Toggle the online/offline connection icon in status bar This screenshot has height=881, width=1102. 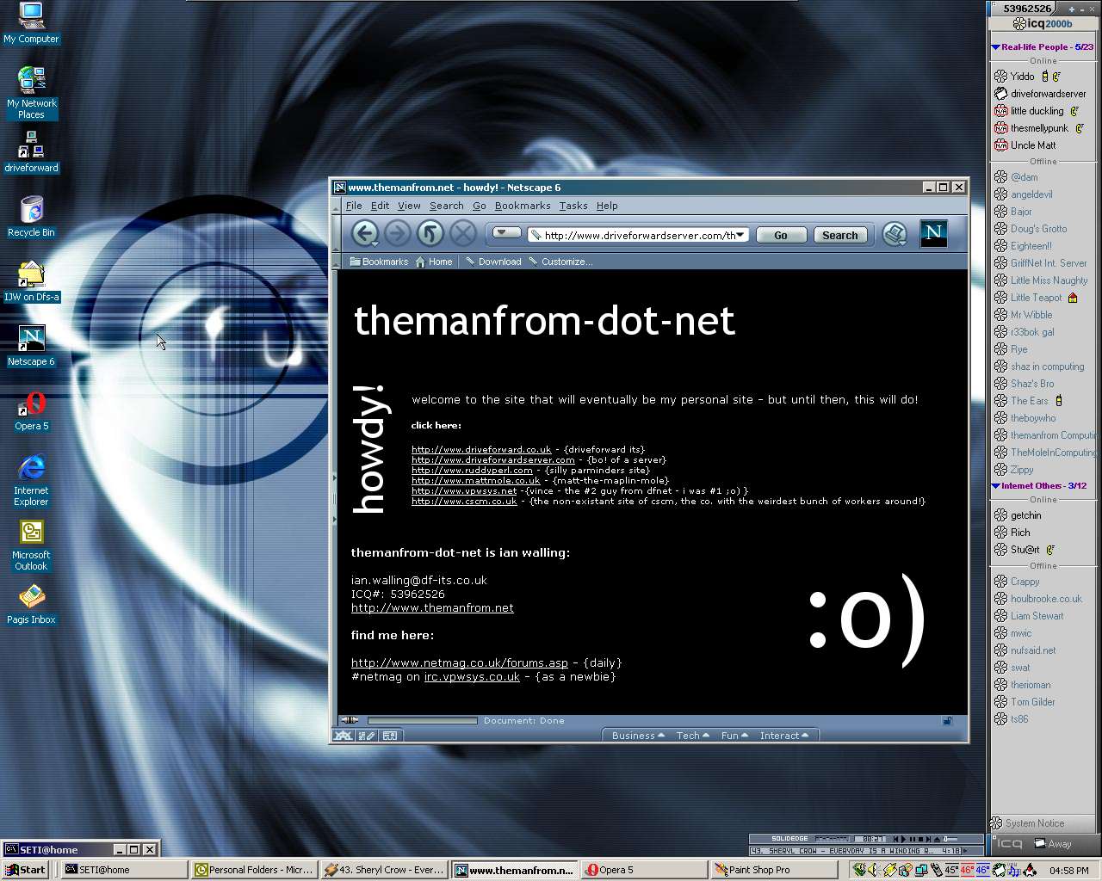[350, 721]
